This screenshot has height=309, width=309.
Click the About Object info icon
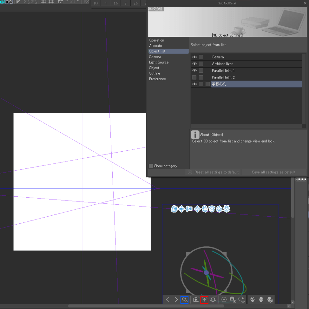[x=195, y=135]
